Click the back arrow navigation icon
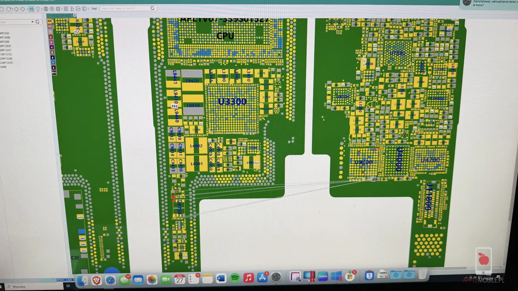Screen dimensions: 518x291 [16, 9]
